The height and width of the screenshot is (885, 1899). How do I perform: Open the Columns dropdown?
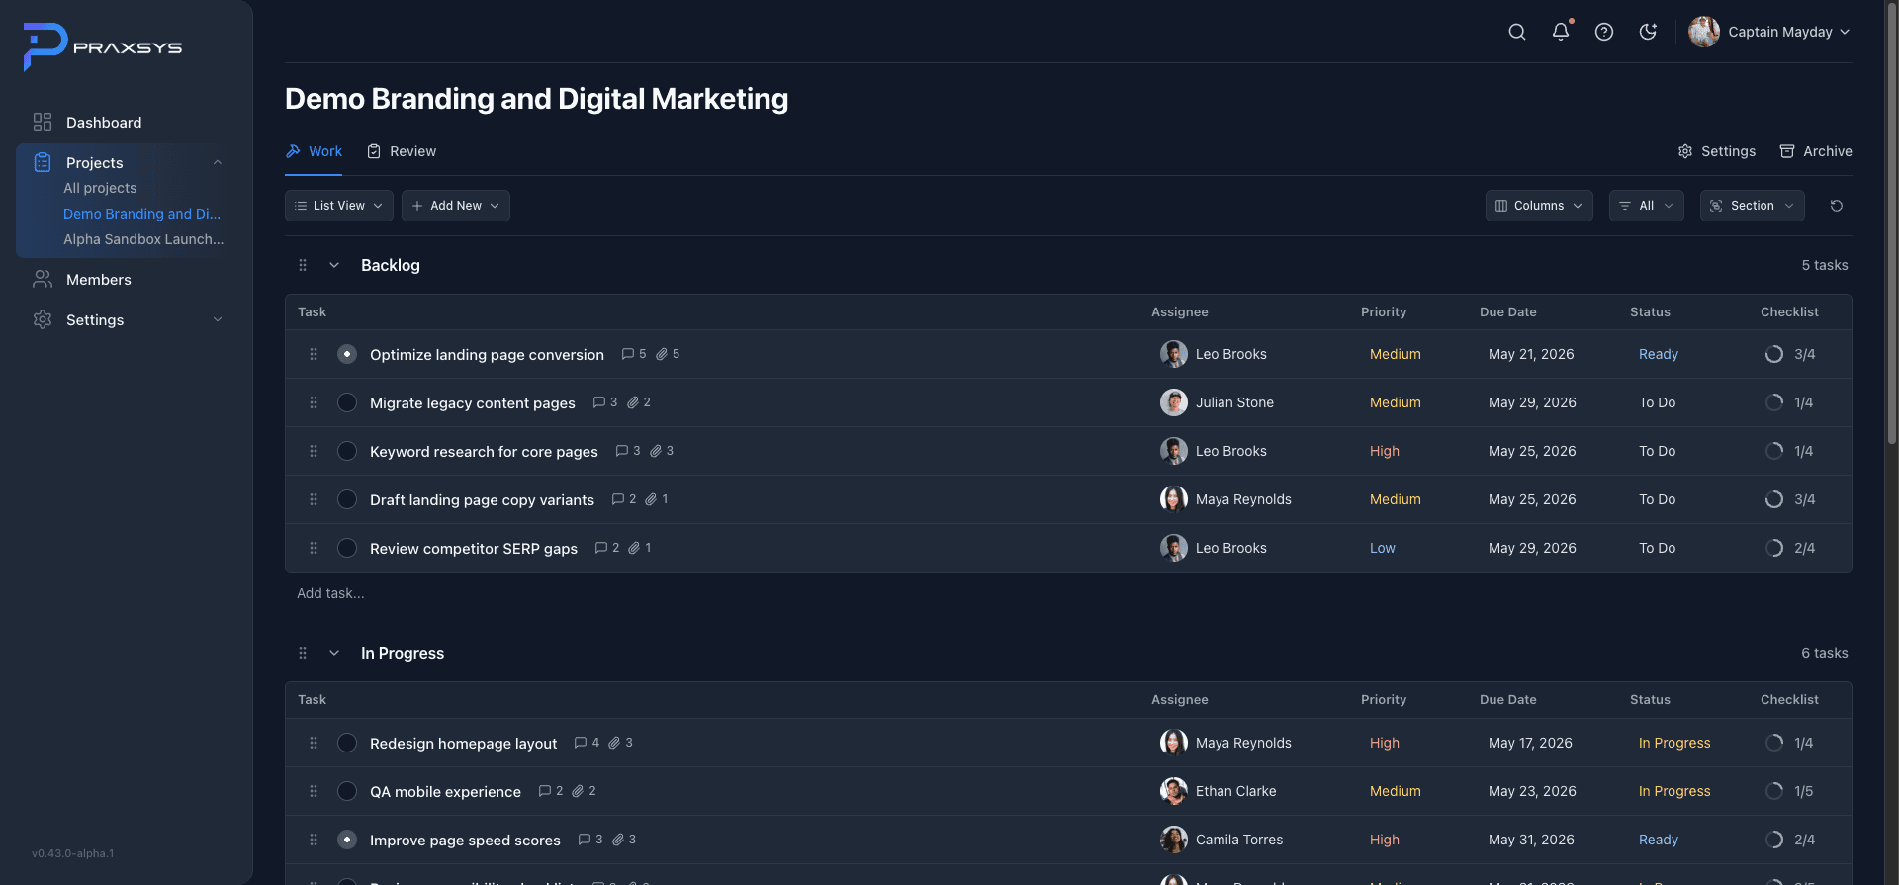point(1539,206)
